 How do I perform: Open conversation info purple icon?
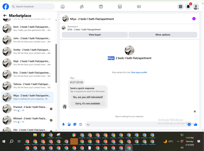[x=194, y=19]
